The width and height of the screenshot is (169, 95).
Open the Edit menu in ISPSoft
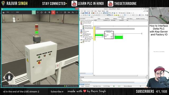point(82,11)
